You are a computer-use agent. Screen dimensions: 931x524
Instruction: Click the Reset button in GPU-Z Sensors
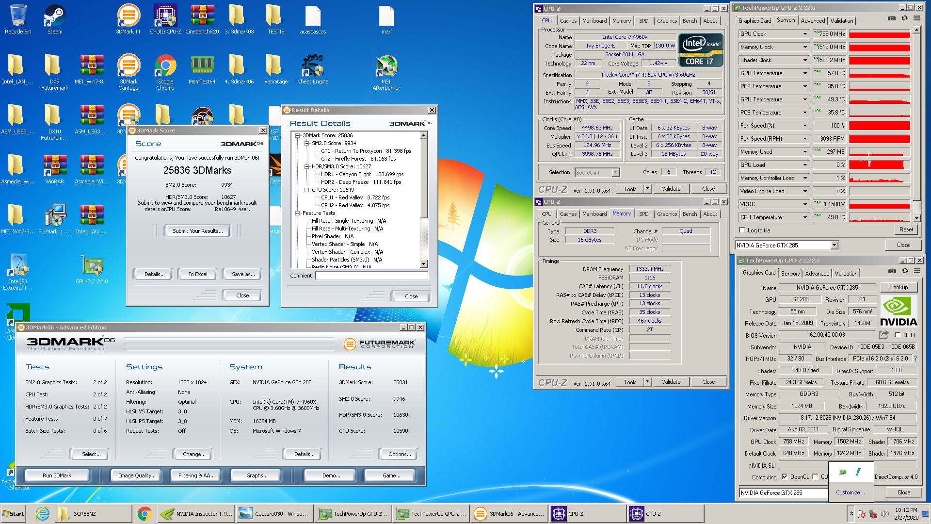(x=906, y=229)
